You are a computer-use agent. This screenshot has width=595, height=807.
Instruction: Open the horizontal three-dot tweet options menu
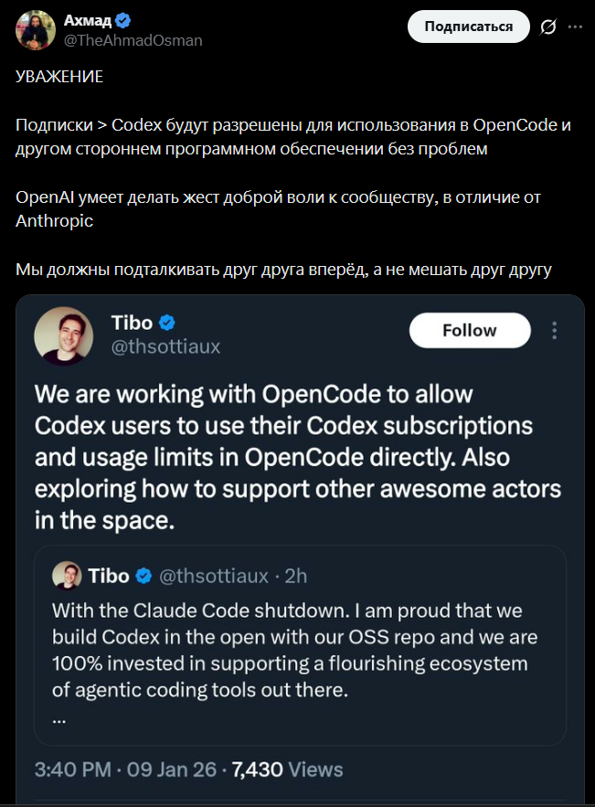(575, 27)
